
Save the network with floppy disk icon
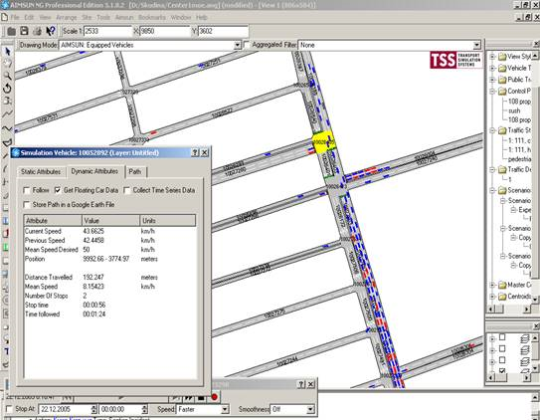(24, 31)
